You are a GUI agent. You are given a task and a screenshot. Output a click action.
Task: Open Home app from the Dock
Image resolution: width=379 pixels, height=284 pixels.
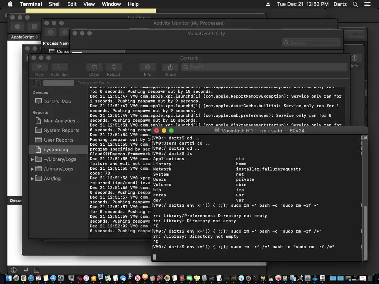click(x=94, y=278)
